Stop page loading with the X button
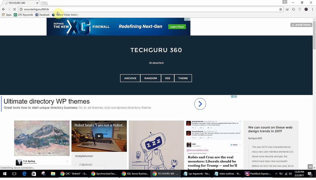Screen dimensions: 316x180 15,9
